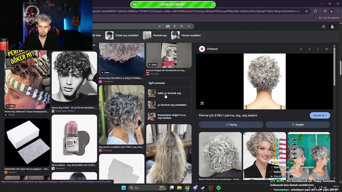342x192 pixels.
Task: Open the Google account avatar menu
Action: point(332,26)
